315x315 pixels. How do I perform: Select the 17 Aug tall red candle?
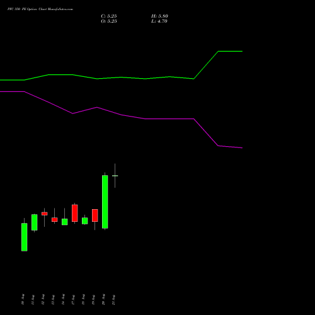point(75,213)
